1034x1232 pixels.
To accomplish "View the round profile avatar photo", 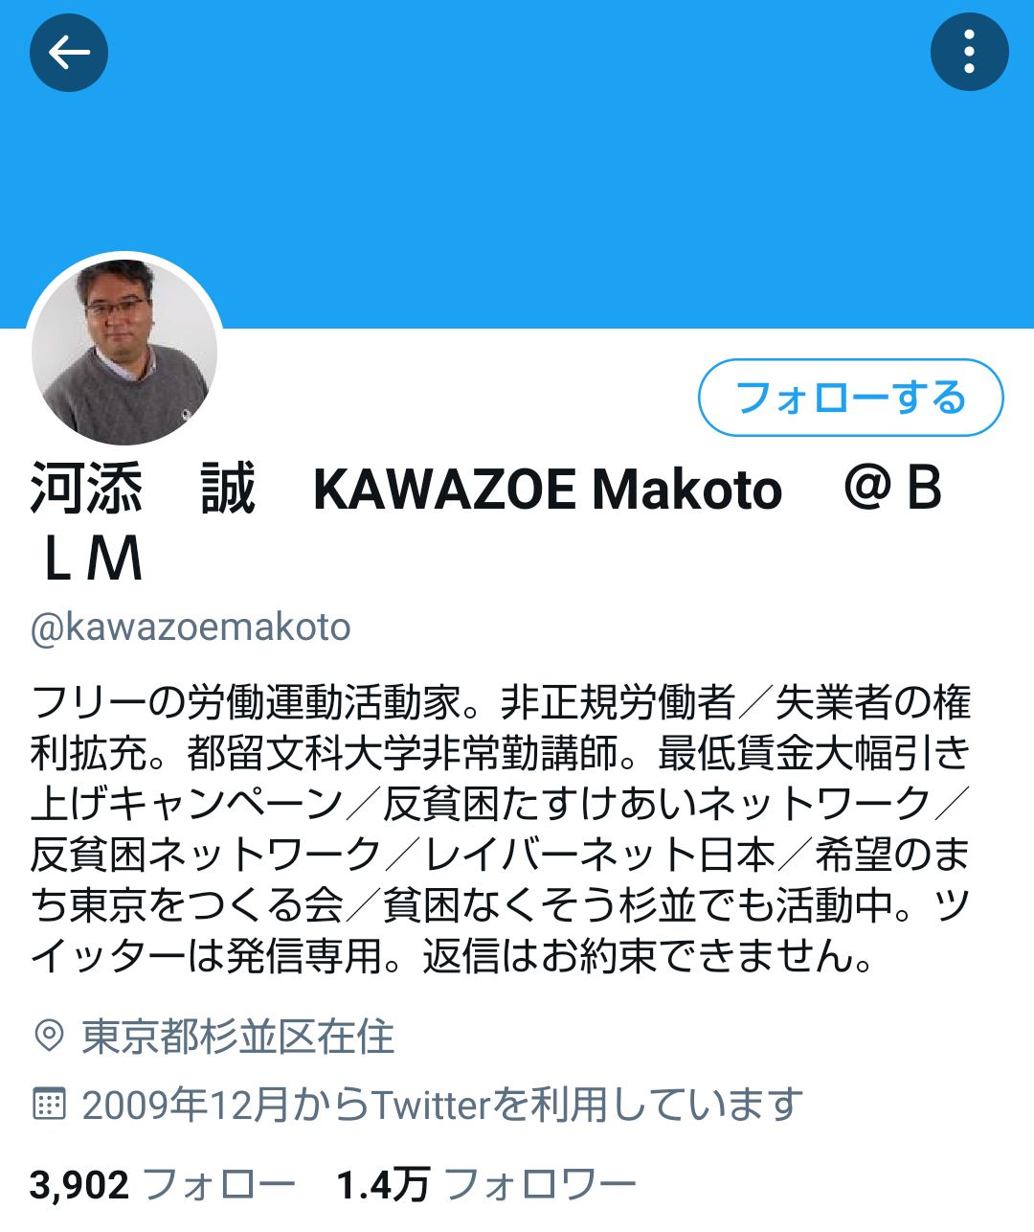I will tap(124, 351).
